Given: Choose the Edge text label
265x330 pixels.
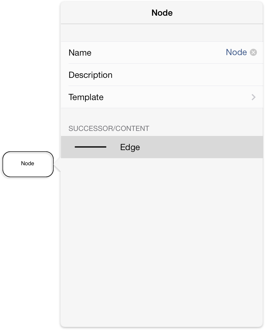Looking at the screenshot, I should [x=130, y=147].
